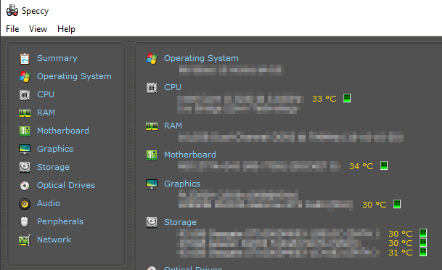Click the Motherboard icon in sidebar
This screenshot has width=442, height=270.
[x=25, y=131]
